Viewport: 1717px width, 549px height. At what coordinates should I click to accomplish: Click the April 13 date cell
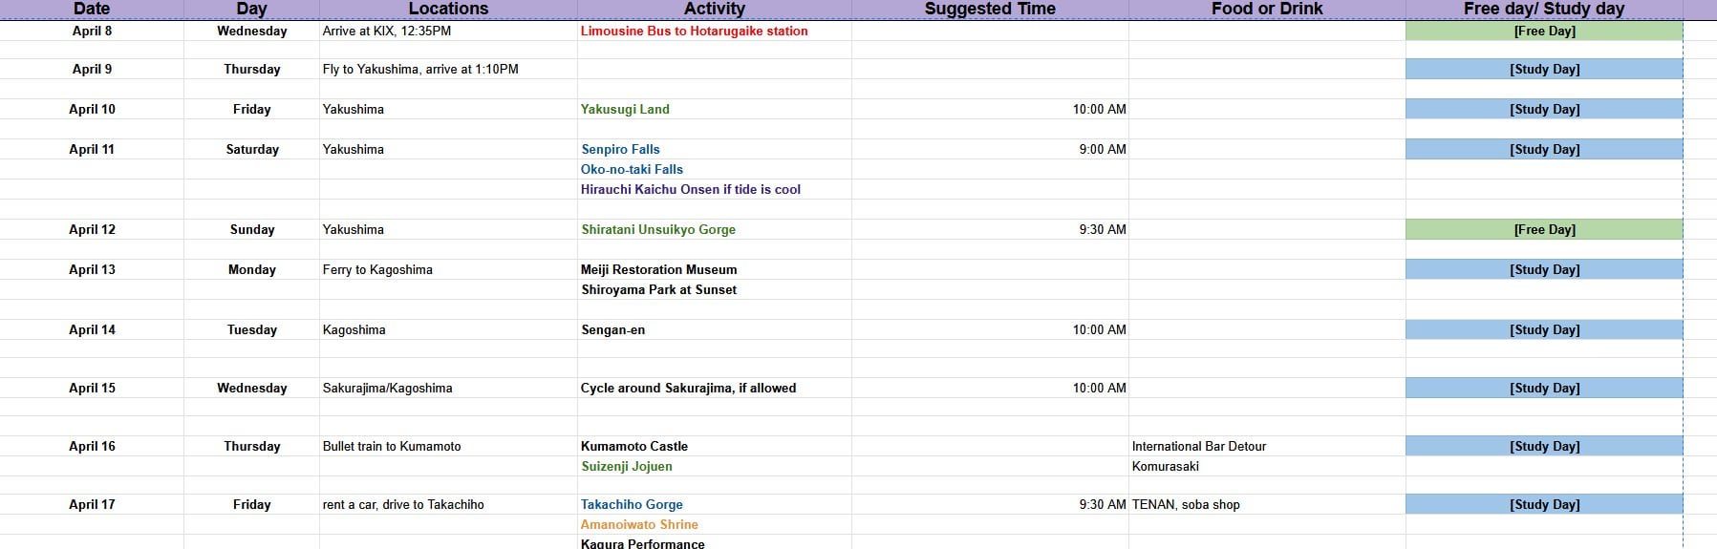tap(92, 269)
